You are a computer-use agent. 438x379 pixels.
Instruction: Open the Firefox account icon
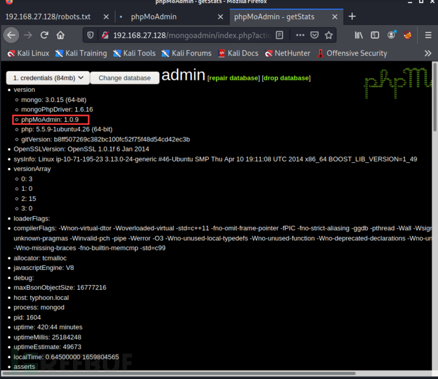point(392,35)
